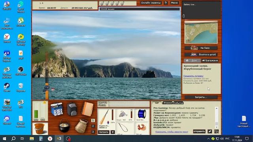Click the eraser clear-chat icon

point(210,131)
